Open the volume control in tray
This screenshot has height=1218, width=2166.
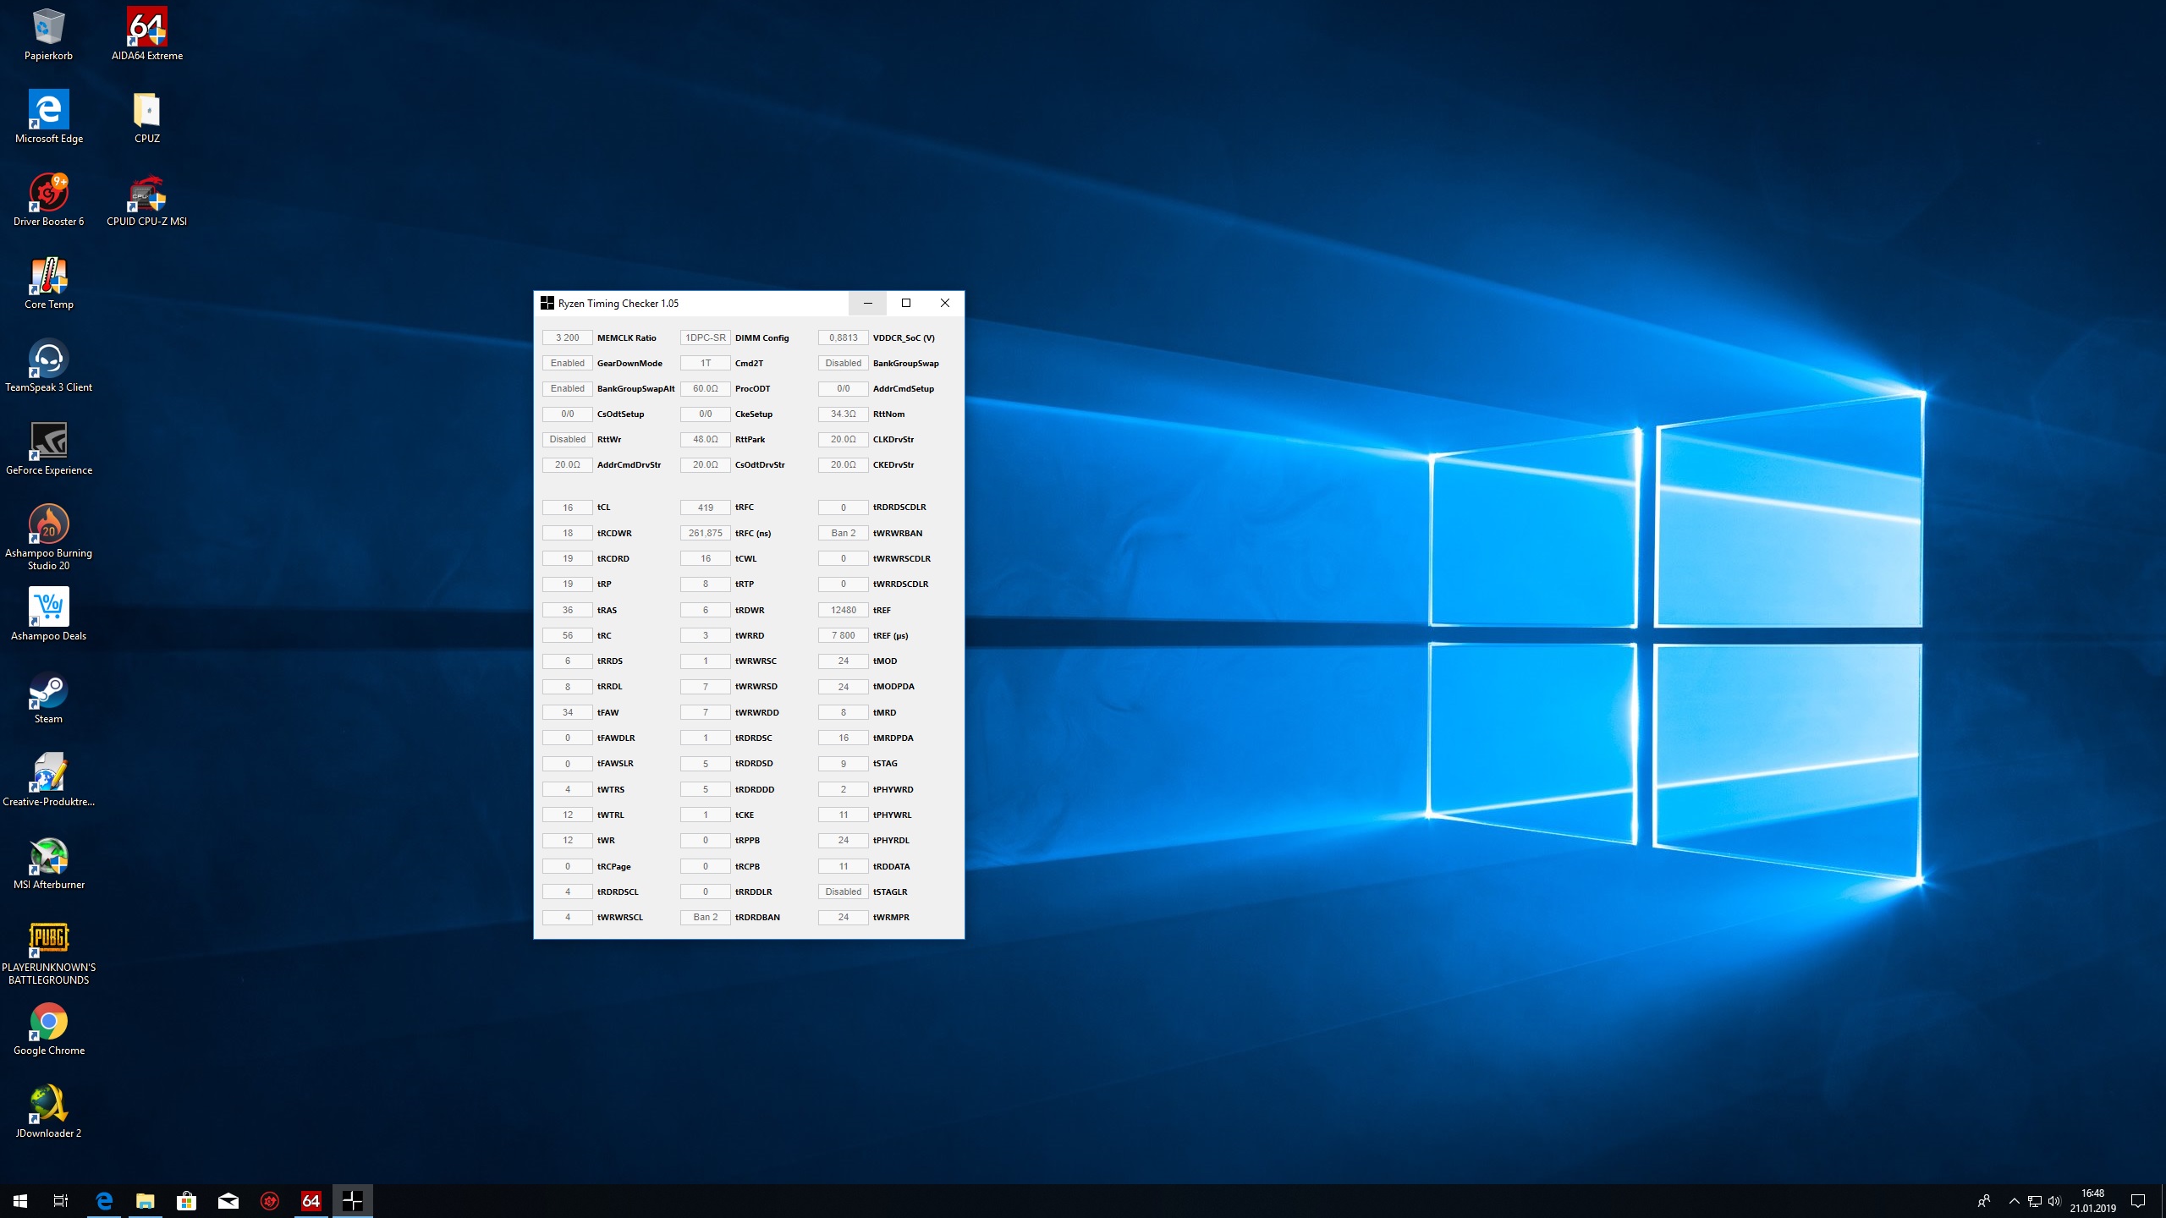2054,1201
